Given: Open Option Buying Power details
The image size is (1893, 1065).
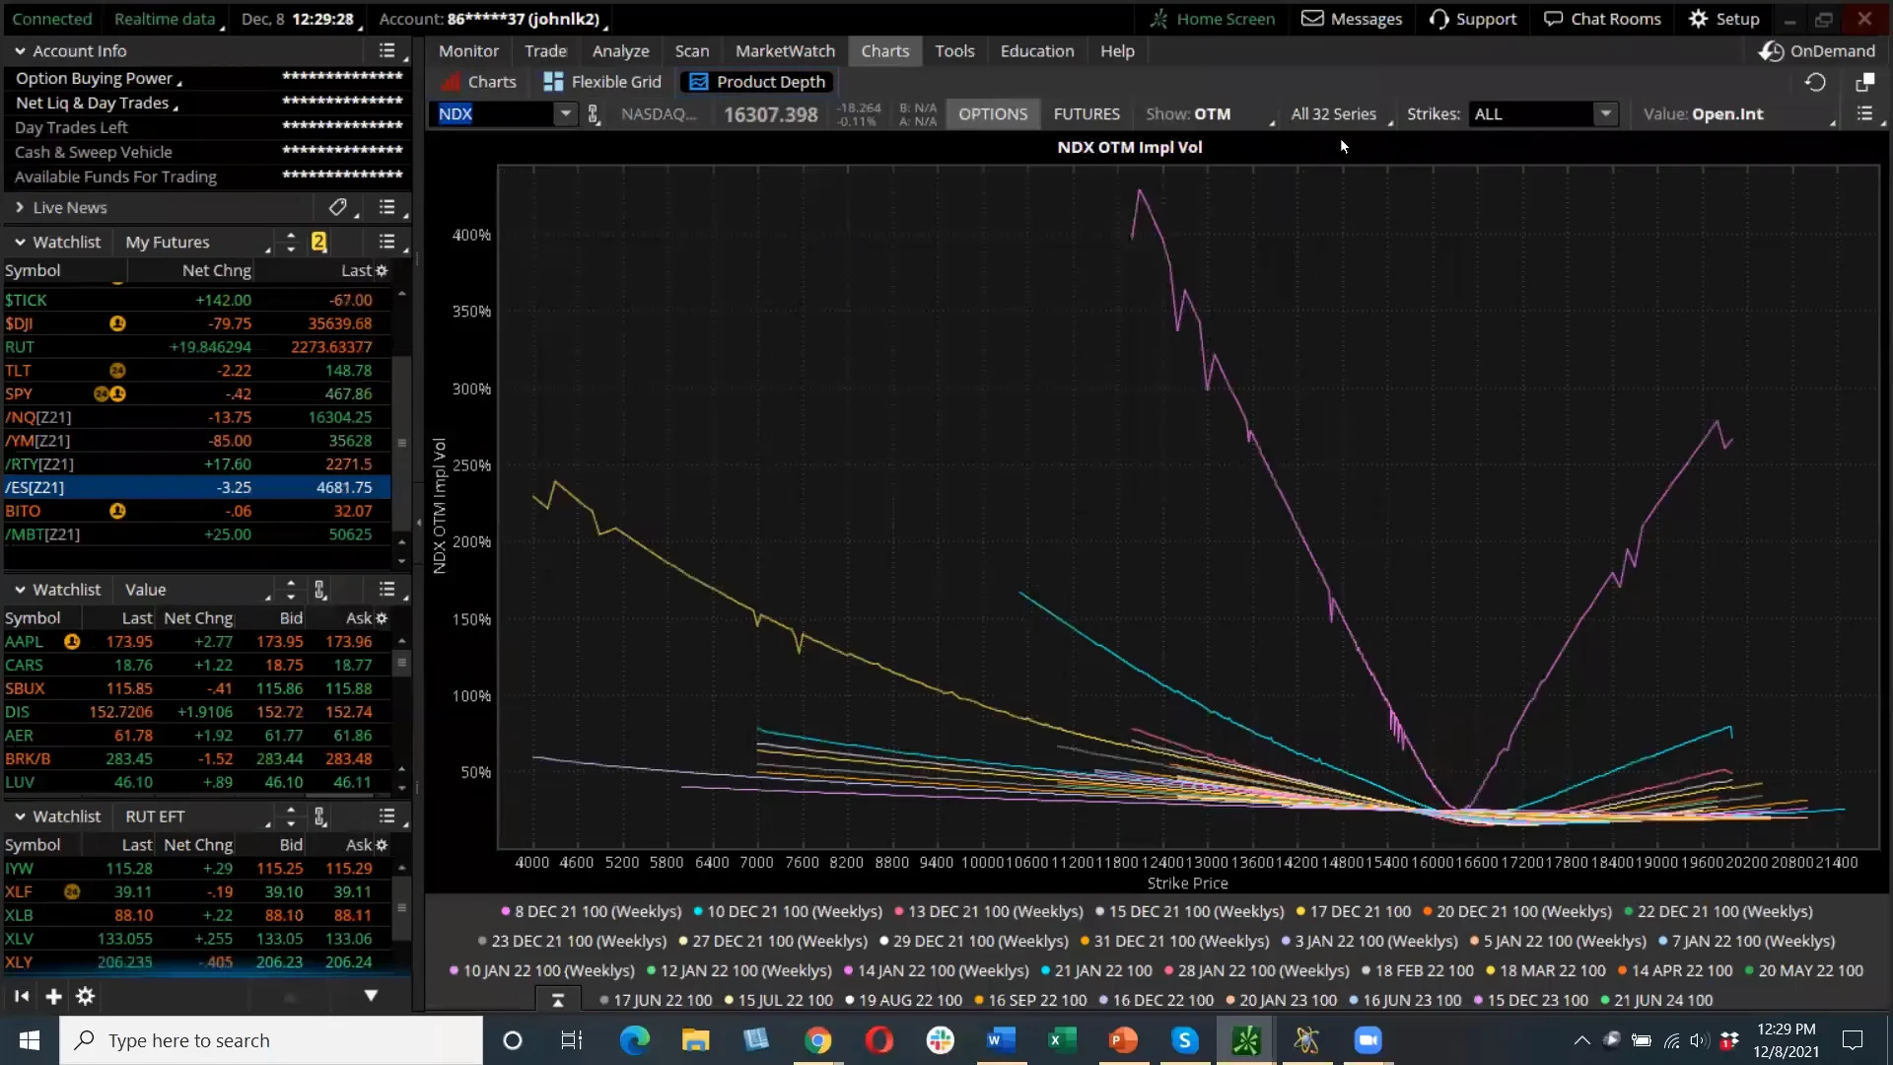Looking at the screenshot, I should pos(99,79).
